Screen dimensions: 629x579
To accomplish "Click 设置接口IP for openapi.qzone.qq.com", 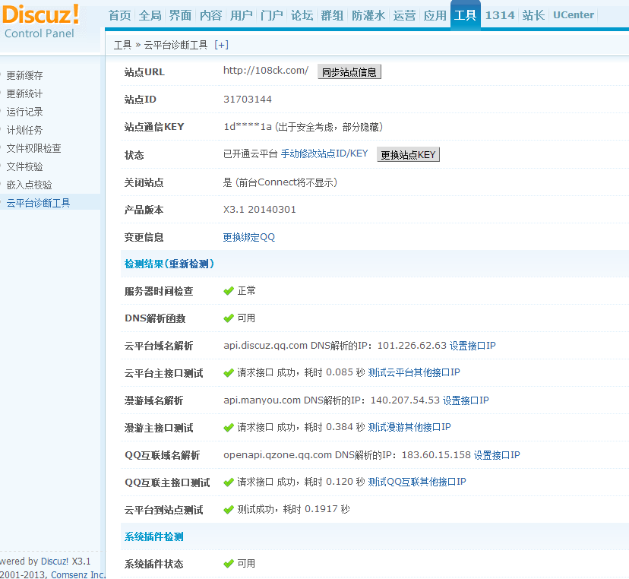I will (497, 455).
